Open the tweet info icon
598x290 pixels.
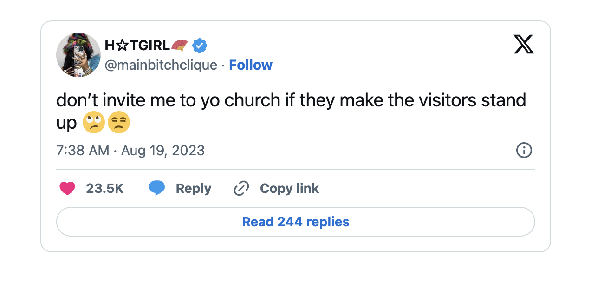point(524,150)
